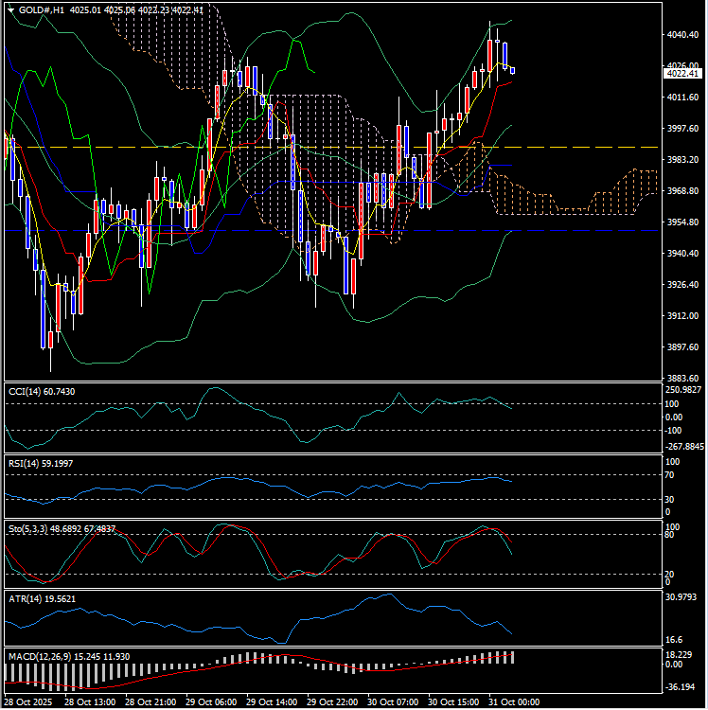Select the CCI(14) indicator label
Image resolution: width=708 pixels, height=710 pixels.
42,391
